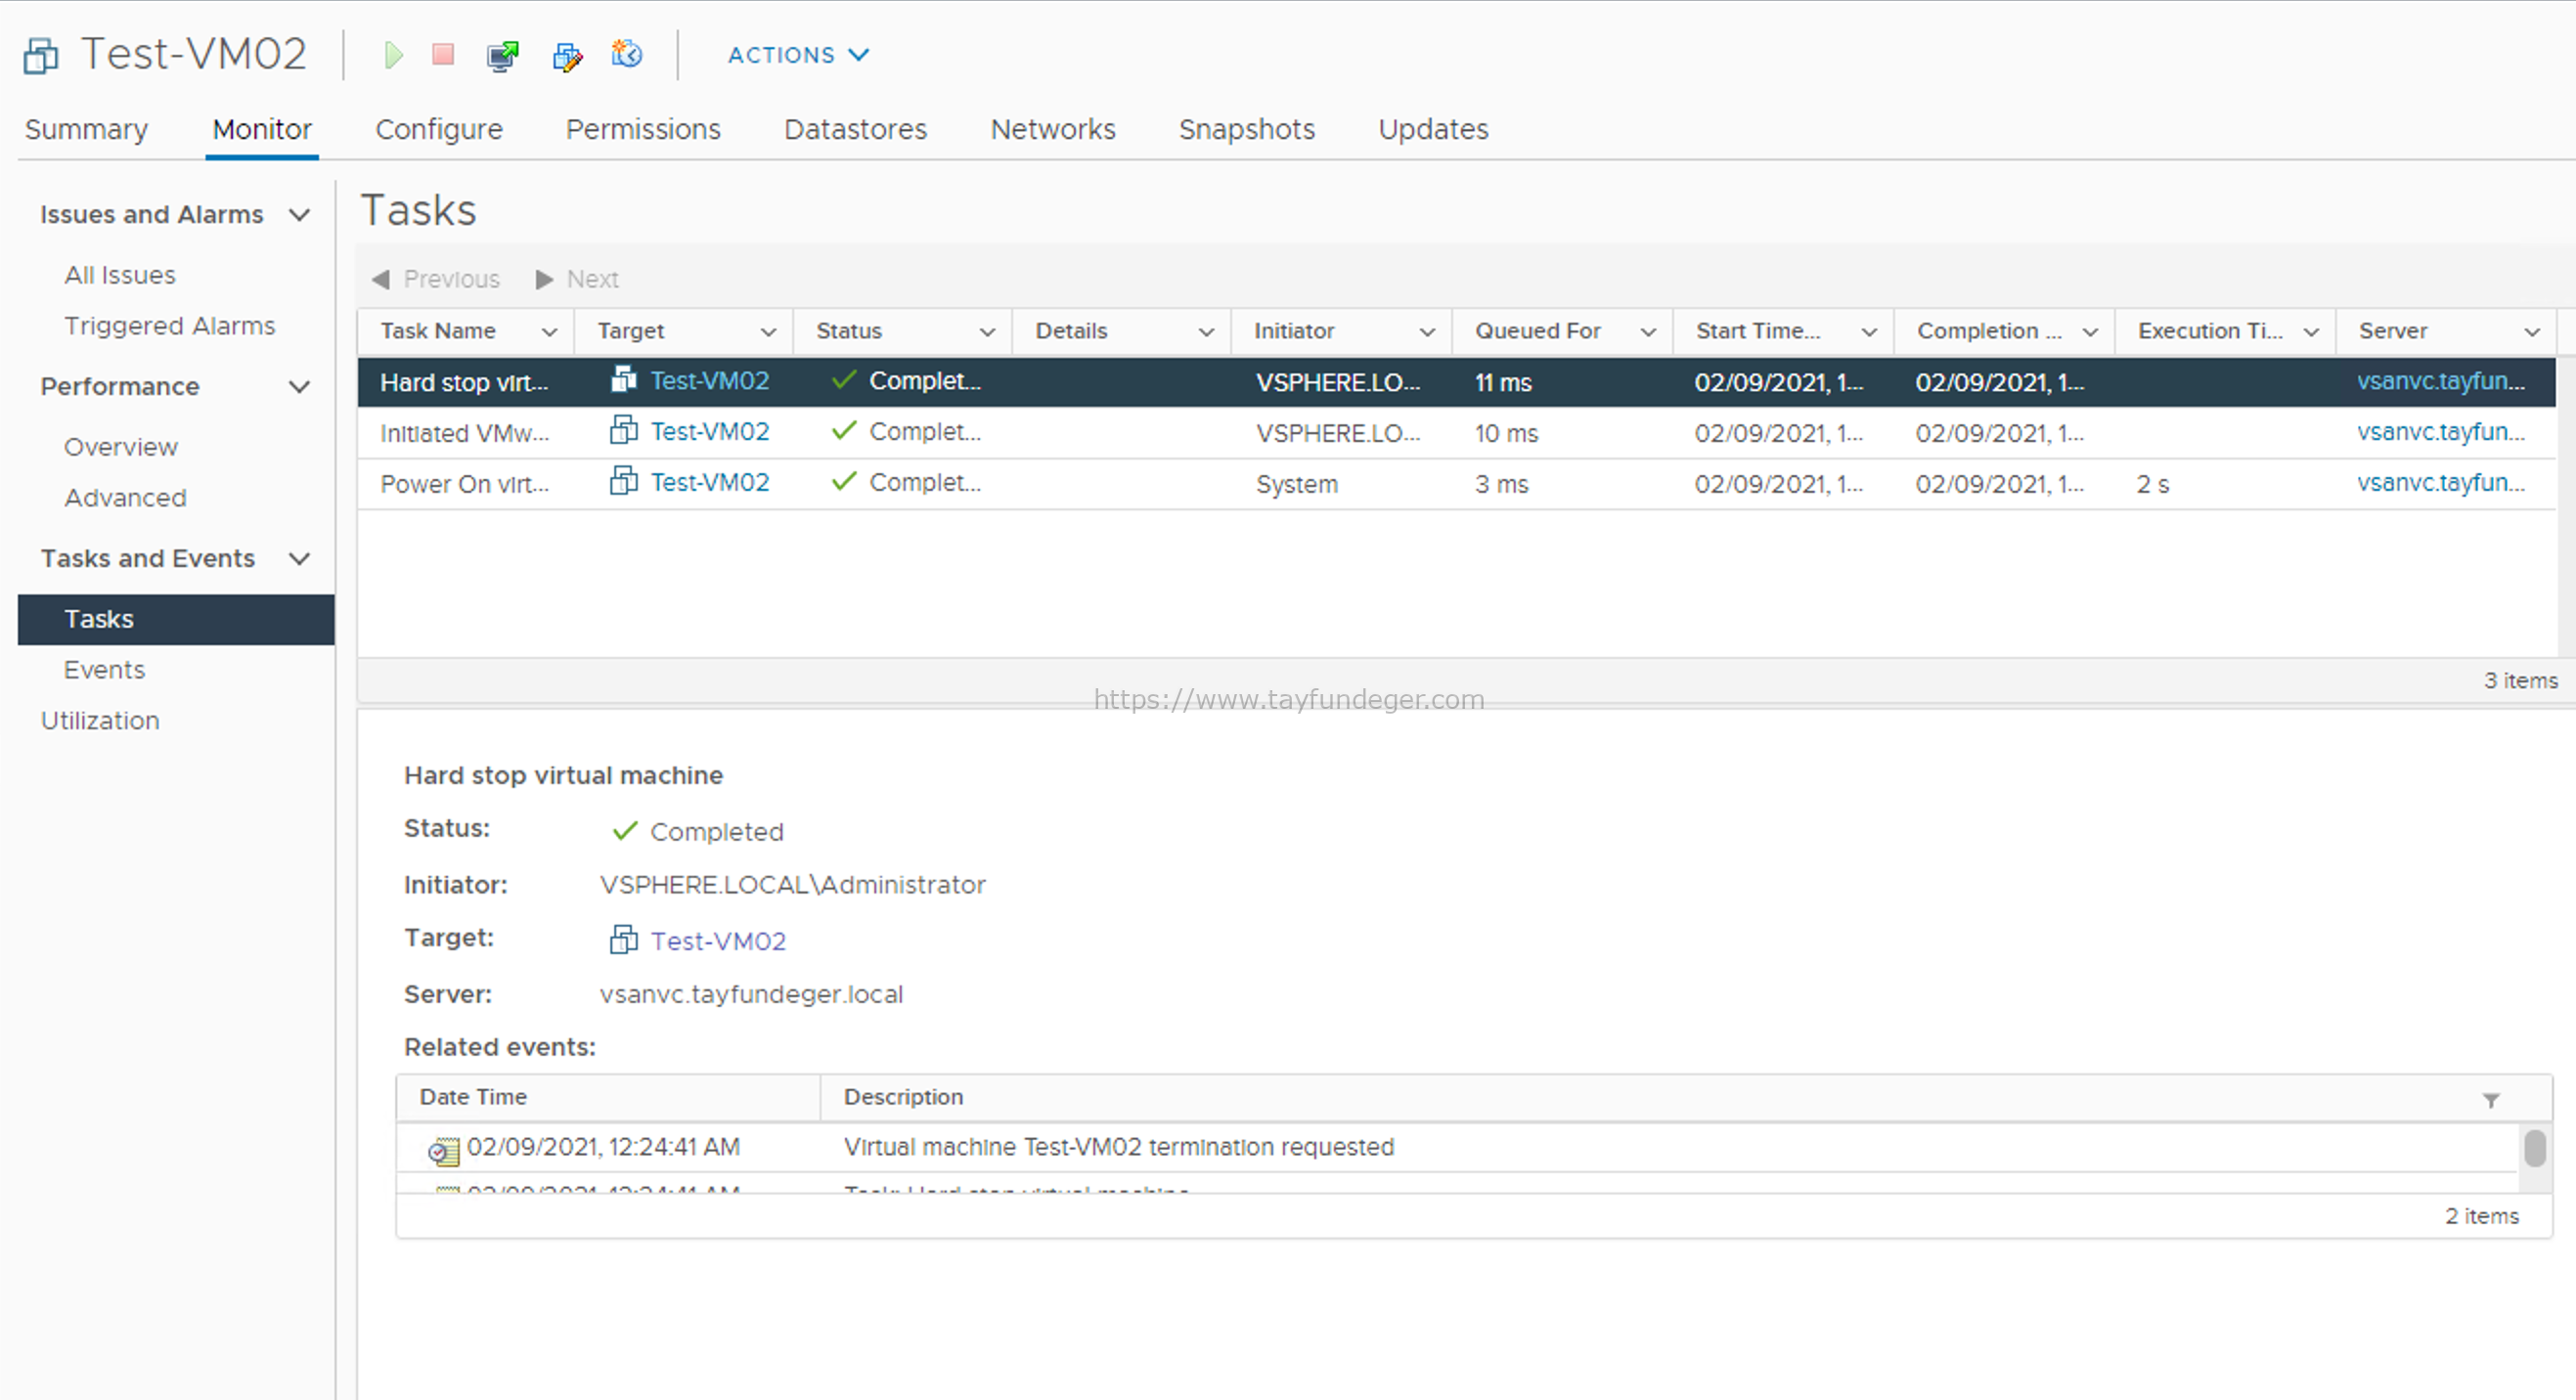Click vsanvc.tayfun... link in Power On row
This screenshot has width=2576, height=1400.
pos(2441,483)
